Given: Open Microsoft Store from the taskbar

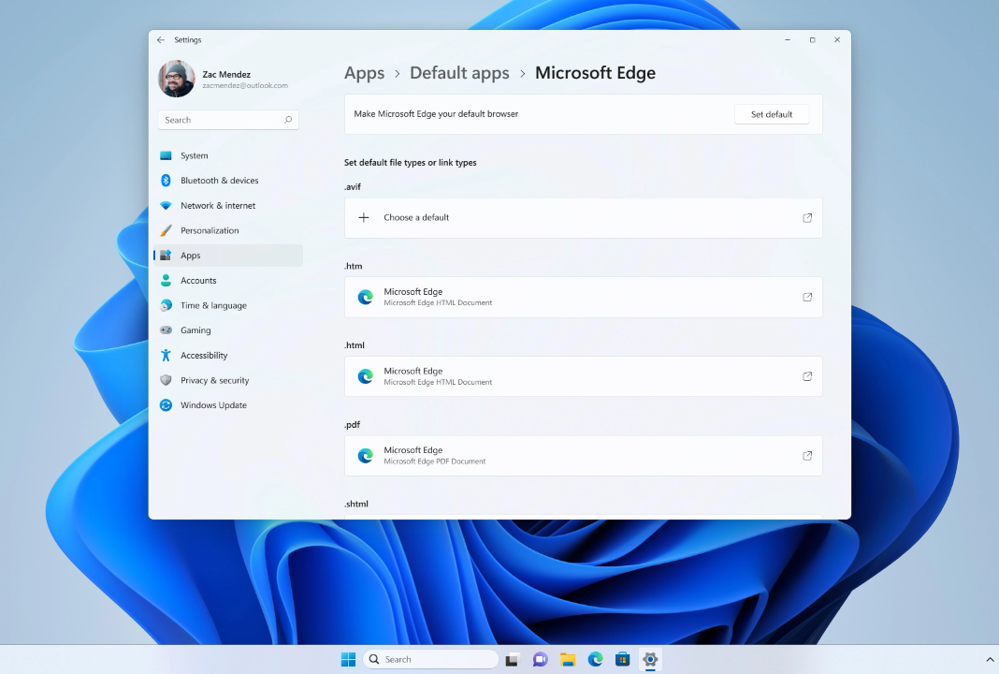Looking at the screenshot, I should [622, 659].
